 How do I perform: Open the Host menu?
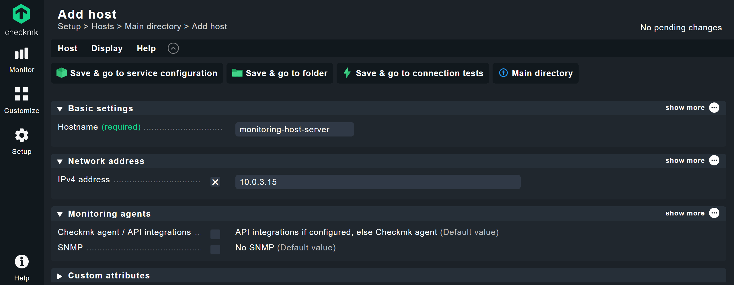[67, 48]
